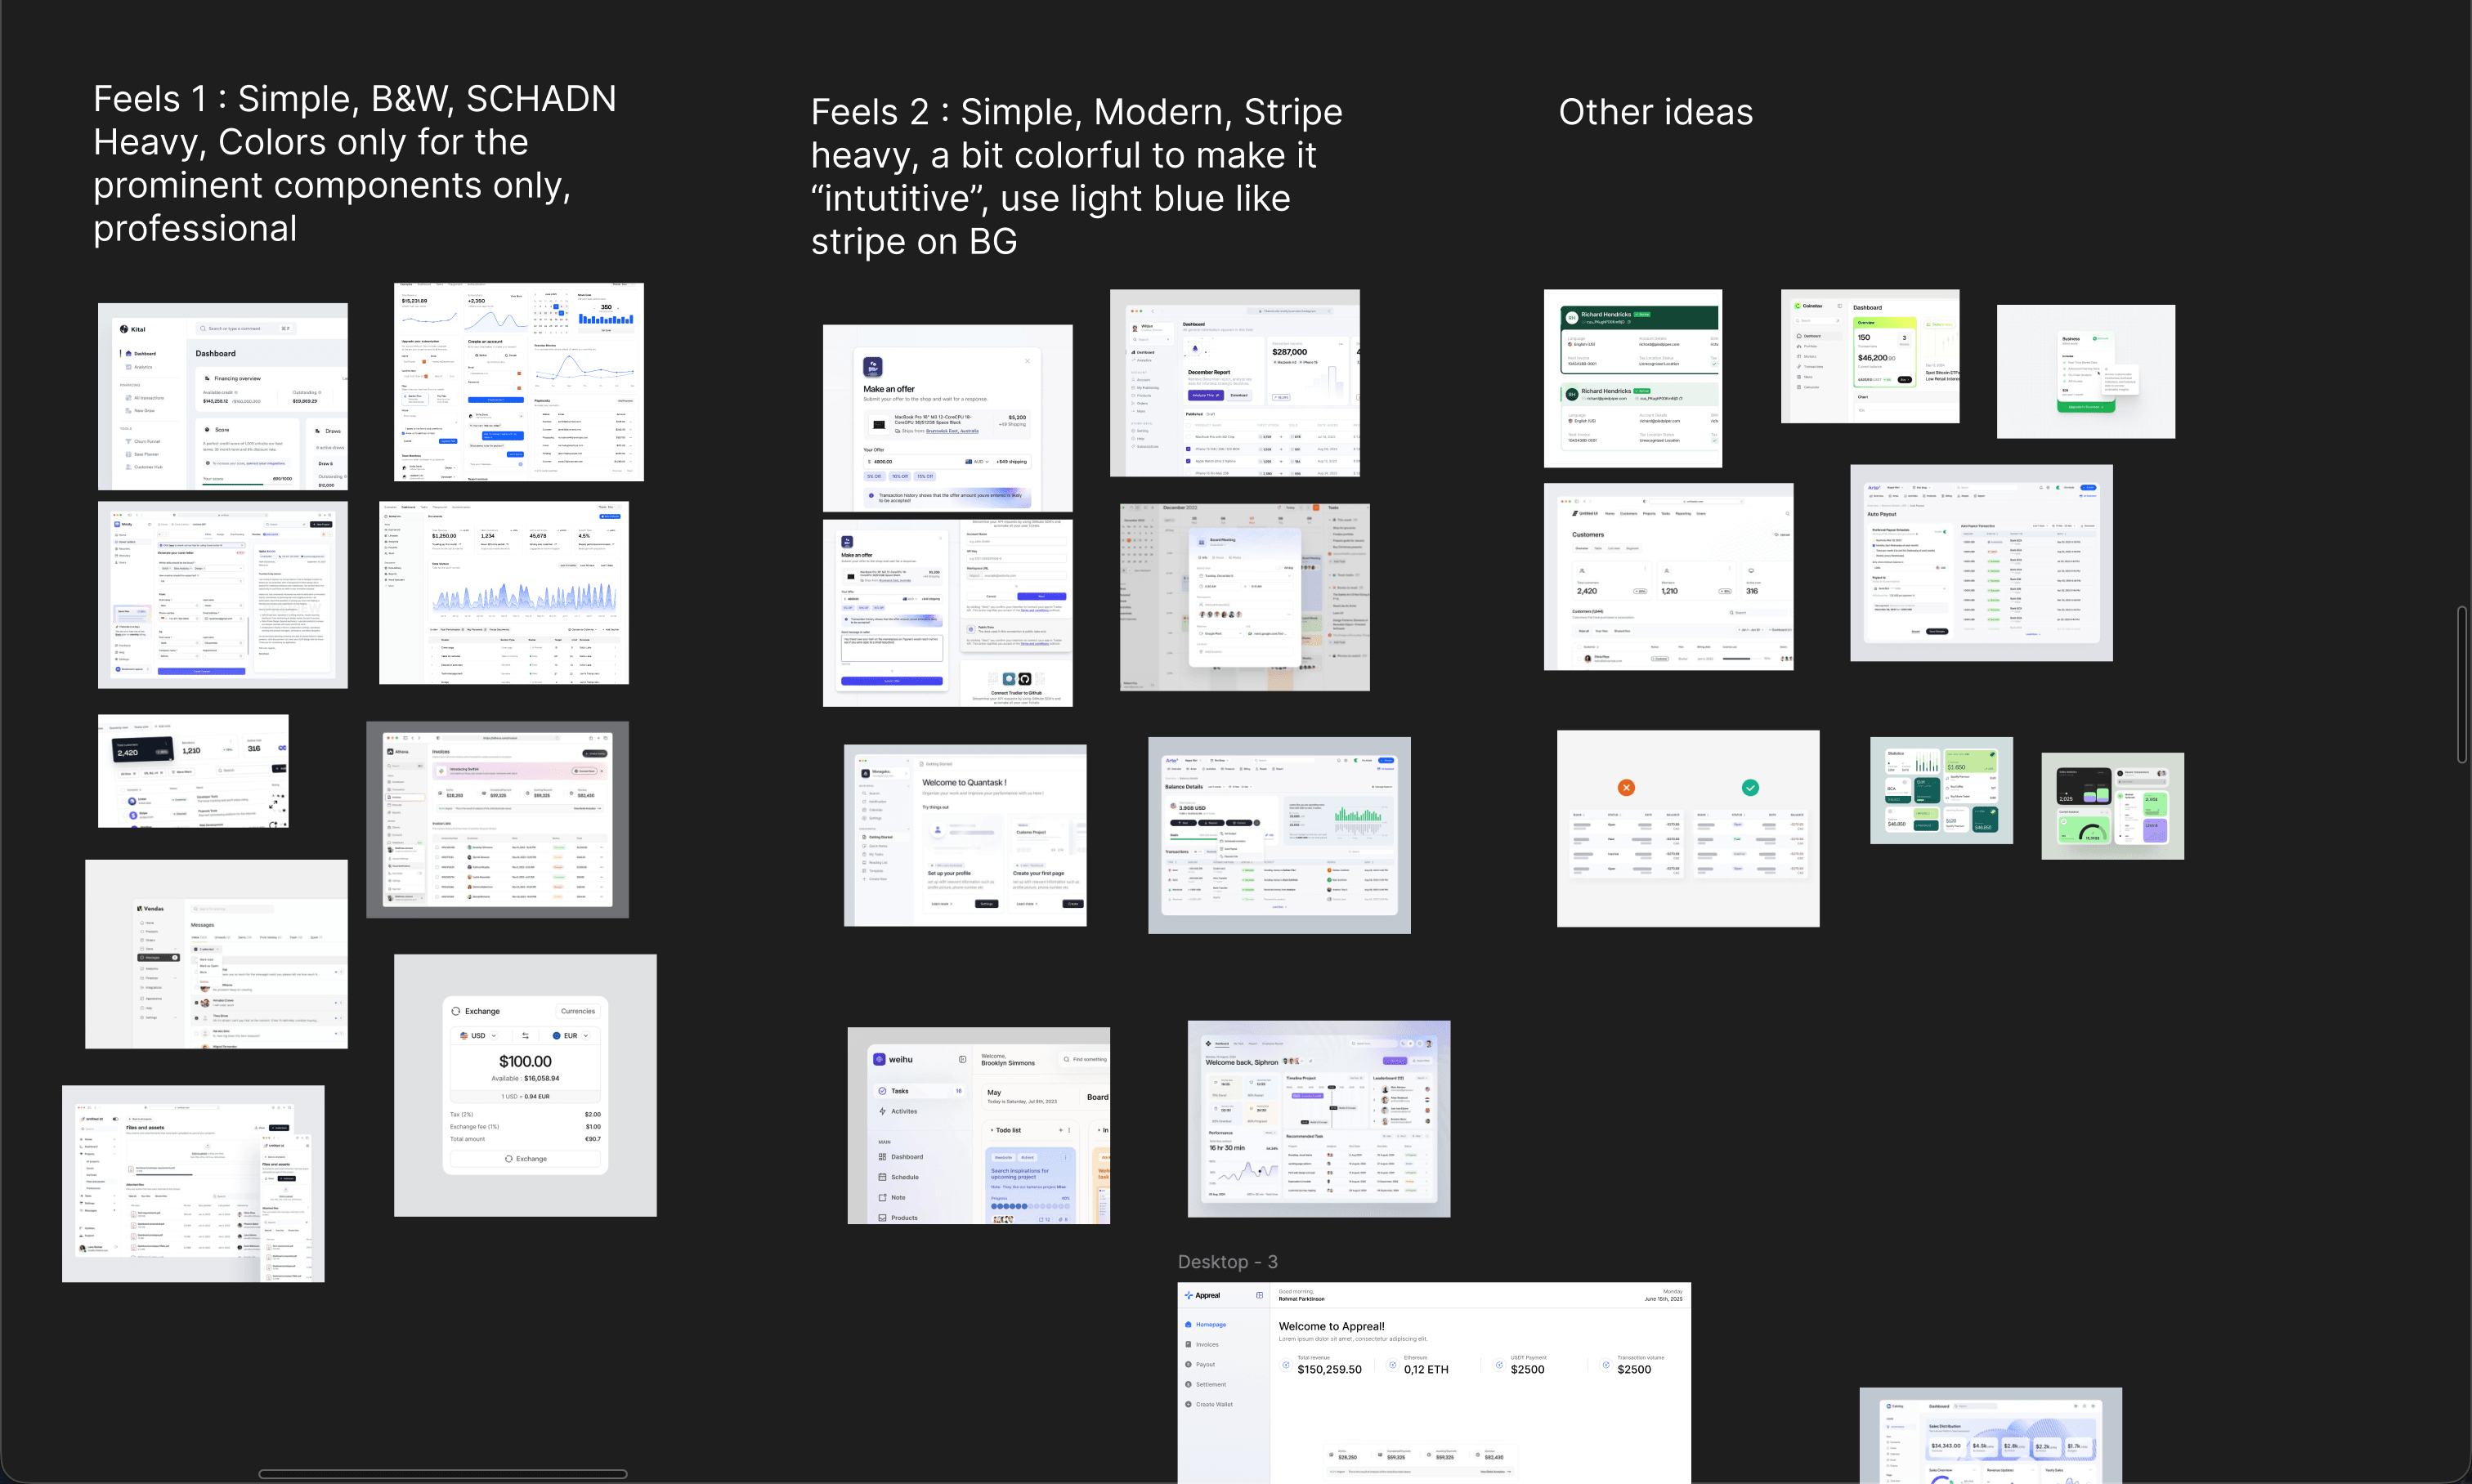The height and width of the screenshot is (1484, 2472).
Task: Click the Dashboard grid icon in weihu
Action: [x=882, y=1157]
